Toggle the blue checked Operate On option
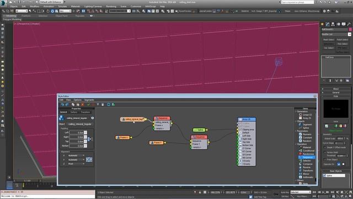 (339, 164)
